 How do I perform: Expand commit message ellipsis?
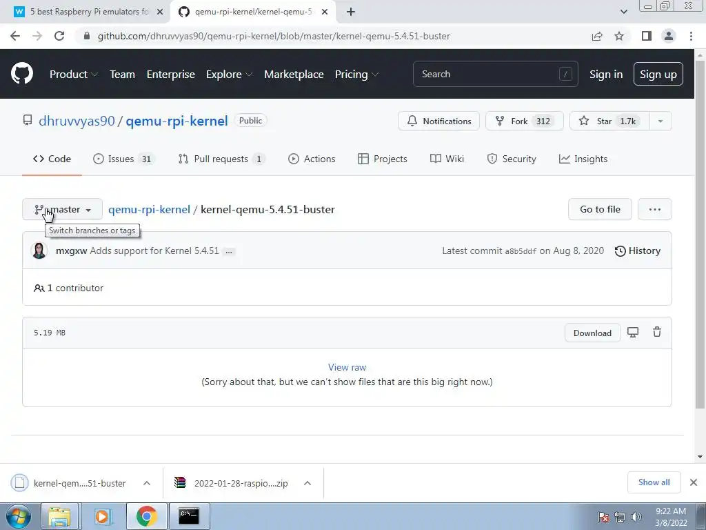229,251
